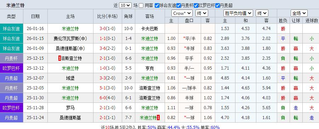Open home team 米迪兰特 in 26-01-16 match
The image size is (319, 129).
coord(70,29)
